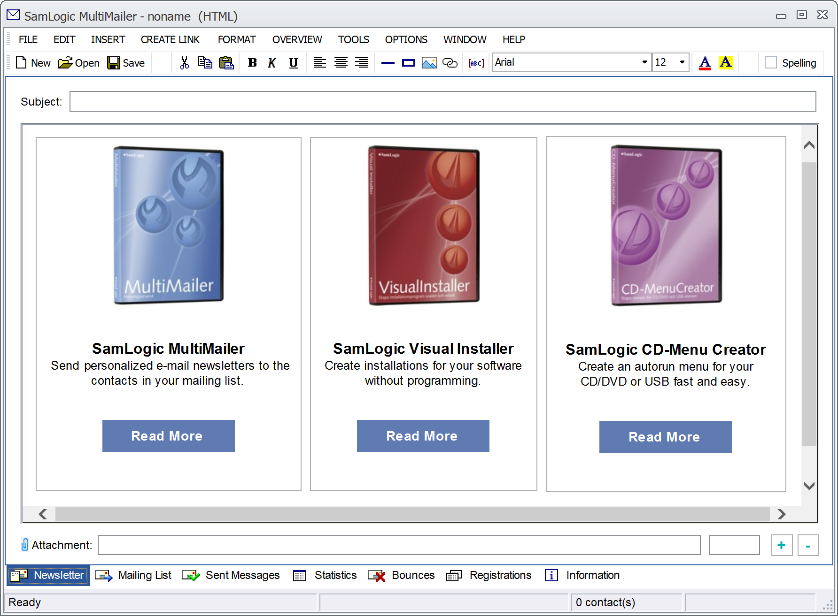The height and width of the screenshot is (616, 838).
Task: Open the WINDOW menu
Action: click(x=465, y=39)
